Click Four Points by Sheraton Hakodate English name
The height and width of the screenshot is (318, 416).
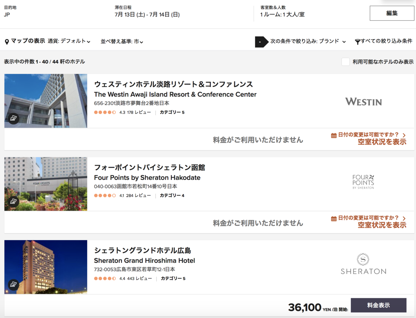click(147, 178)
